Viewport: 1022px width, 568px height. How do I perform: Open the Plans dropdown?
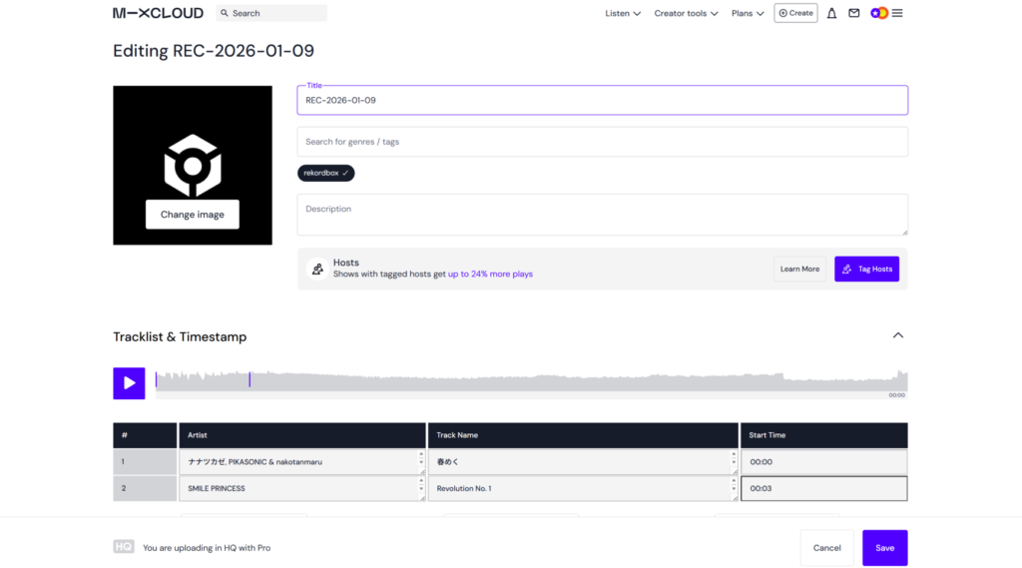(748, 13)
